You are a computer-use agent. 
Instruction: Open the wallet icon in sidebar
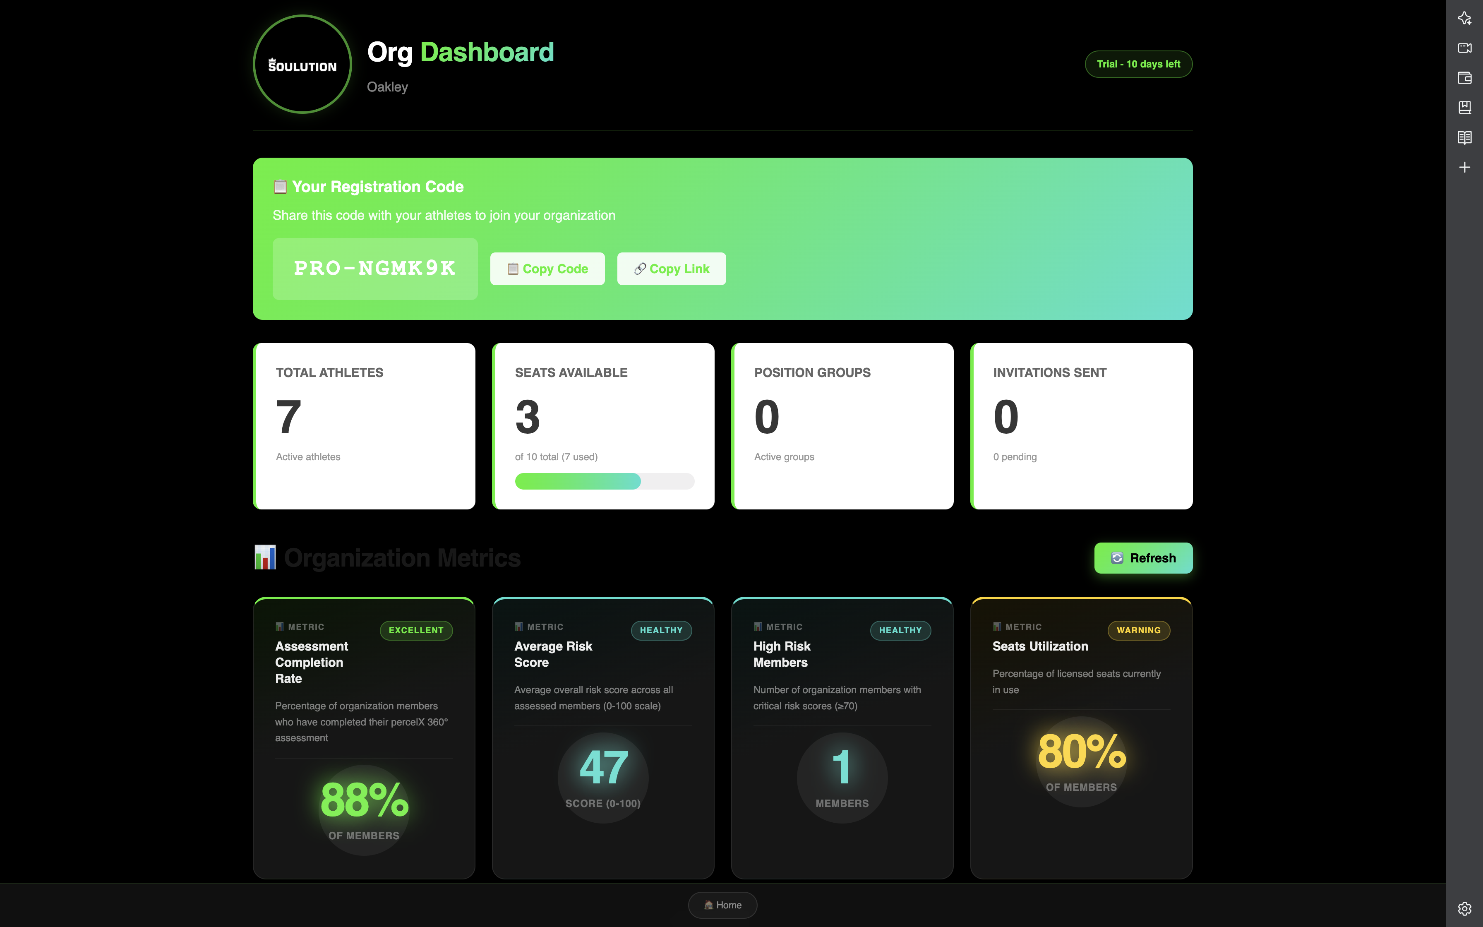point(1464,78)
